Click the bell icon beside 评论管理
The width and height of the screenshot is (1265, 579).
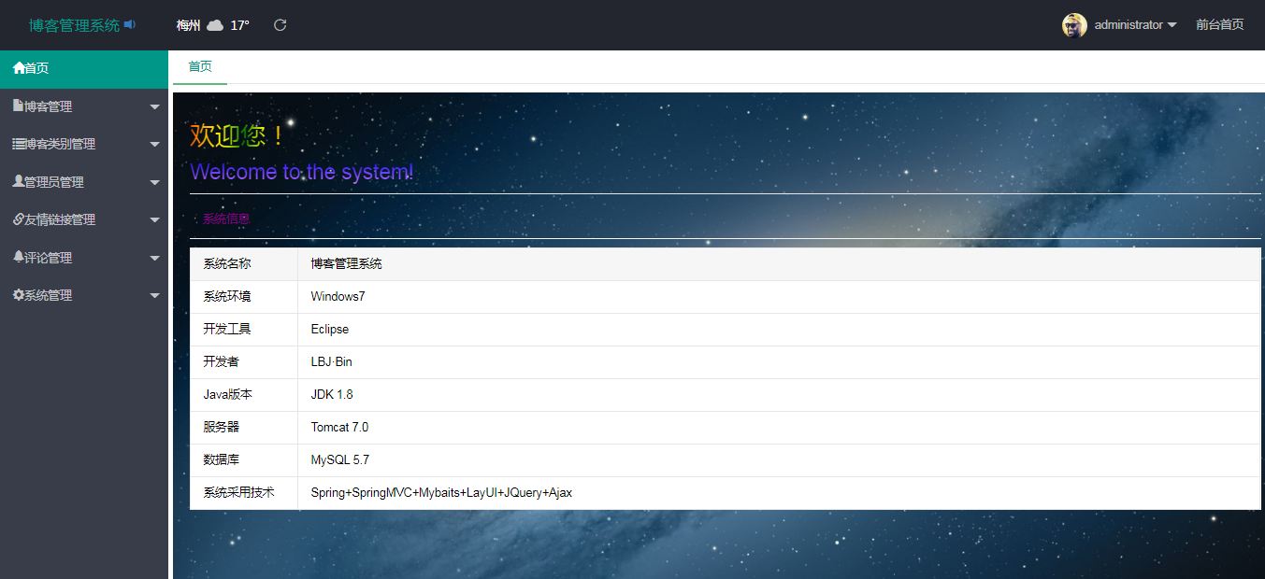(x=18, y=257)
